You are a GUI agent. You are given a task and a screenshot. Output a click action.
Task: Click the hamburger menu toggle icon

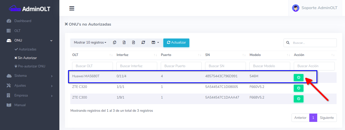click(x=72, y=8)
